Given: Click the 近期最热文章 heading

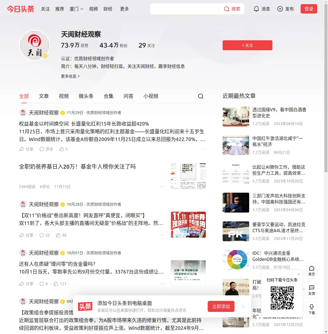Looking at the screenshot, I should point(239,96).
